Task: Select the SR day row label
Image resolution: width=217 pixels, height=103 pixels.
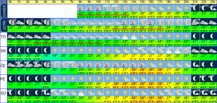Action: coord(3,51)
